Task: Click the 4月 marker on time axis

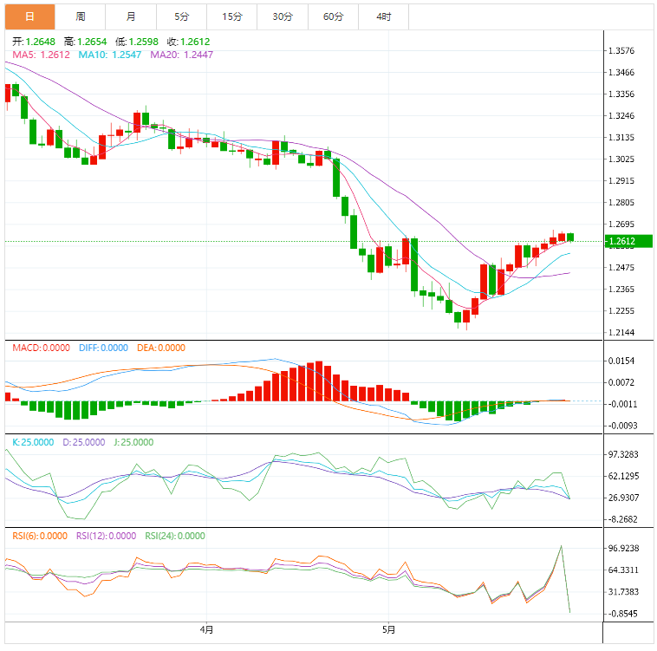Action: [x=206, y=629]
